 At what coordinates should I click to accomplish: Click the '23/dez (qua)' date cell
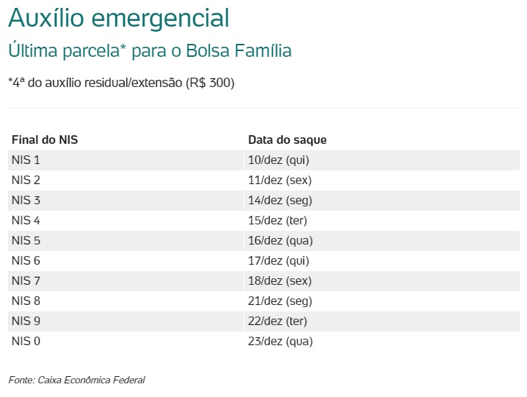pyautogui.click(x=280, y=341)
